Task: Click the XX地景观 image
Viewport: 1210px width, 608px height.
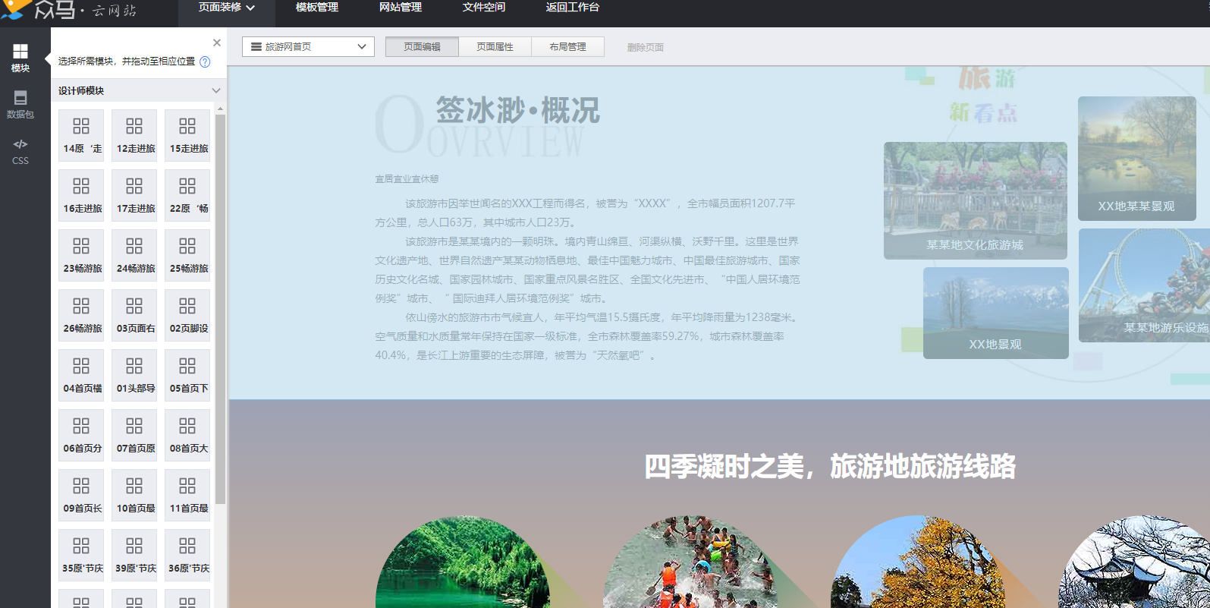Action: pyautogui.click(x=995, y=313)
